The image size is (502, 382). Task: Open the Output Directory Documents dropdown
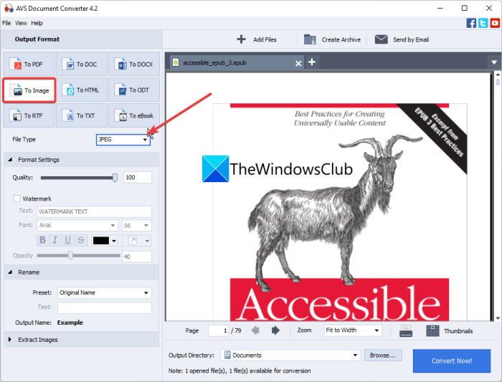[290, 355]
